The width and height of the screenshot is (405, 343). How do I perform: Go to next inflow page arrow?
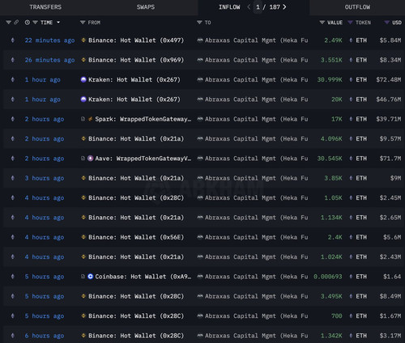click(284, 7)
